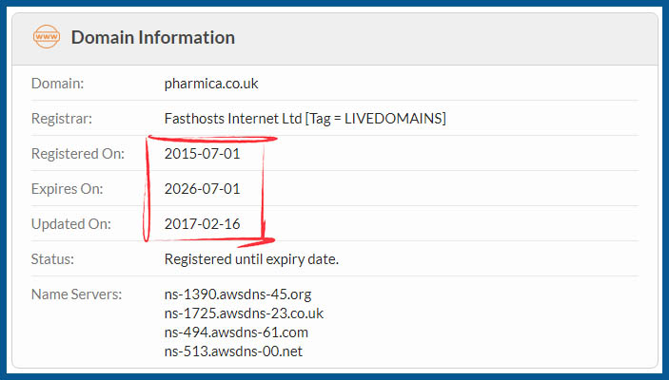Select the pharmica.co.uk domain value

coord(211,84)
